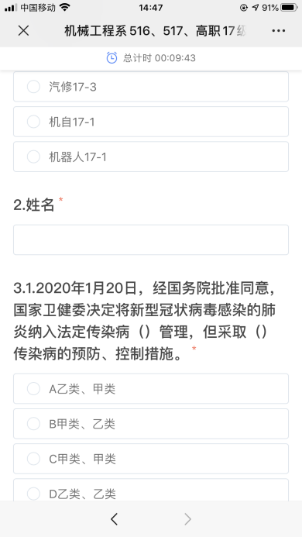Tap the 14:47 clock in status bar
Image resolution: width=302 pixels, height=537 pixels.
click(x=151, y=8)
